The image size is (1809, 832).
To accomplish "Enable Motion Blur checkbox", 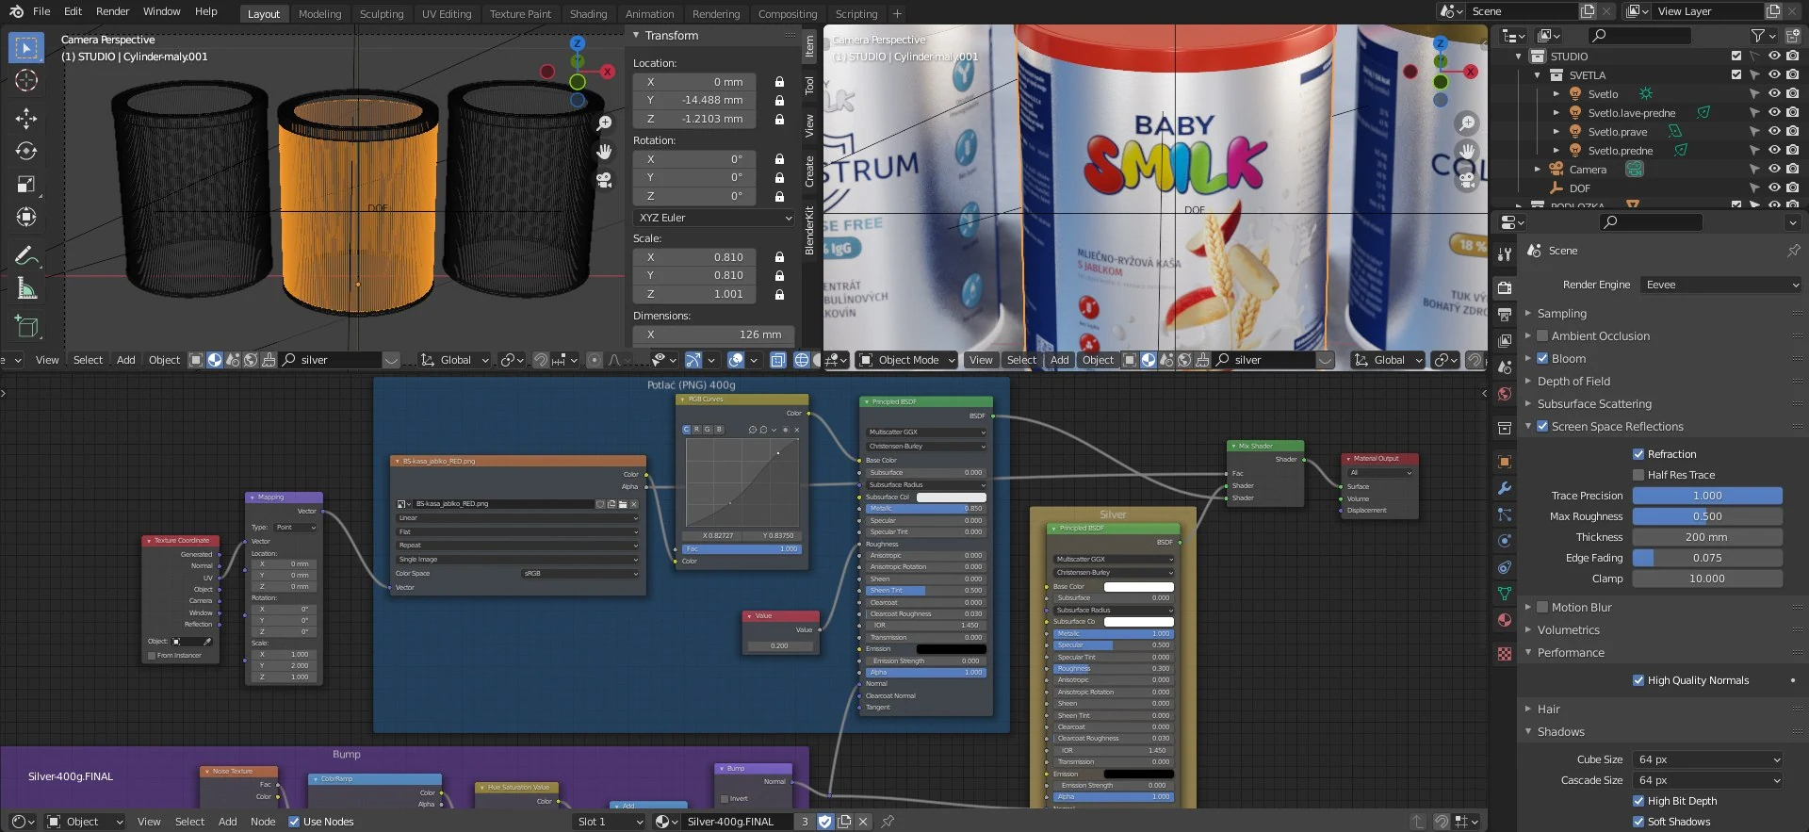I will [1542, 607].
